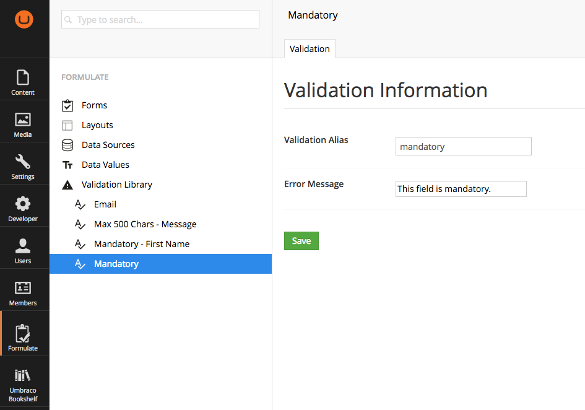Switch to the Validation tab
Viewport: 585px width, 410px height.
[310, 49]
